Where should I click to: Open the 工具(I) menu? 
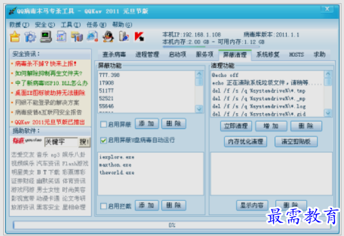[x=71, y=25]
